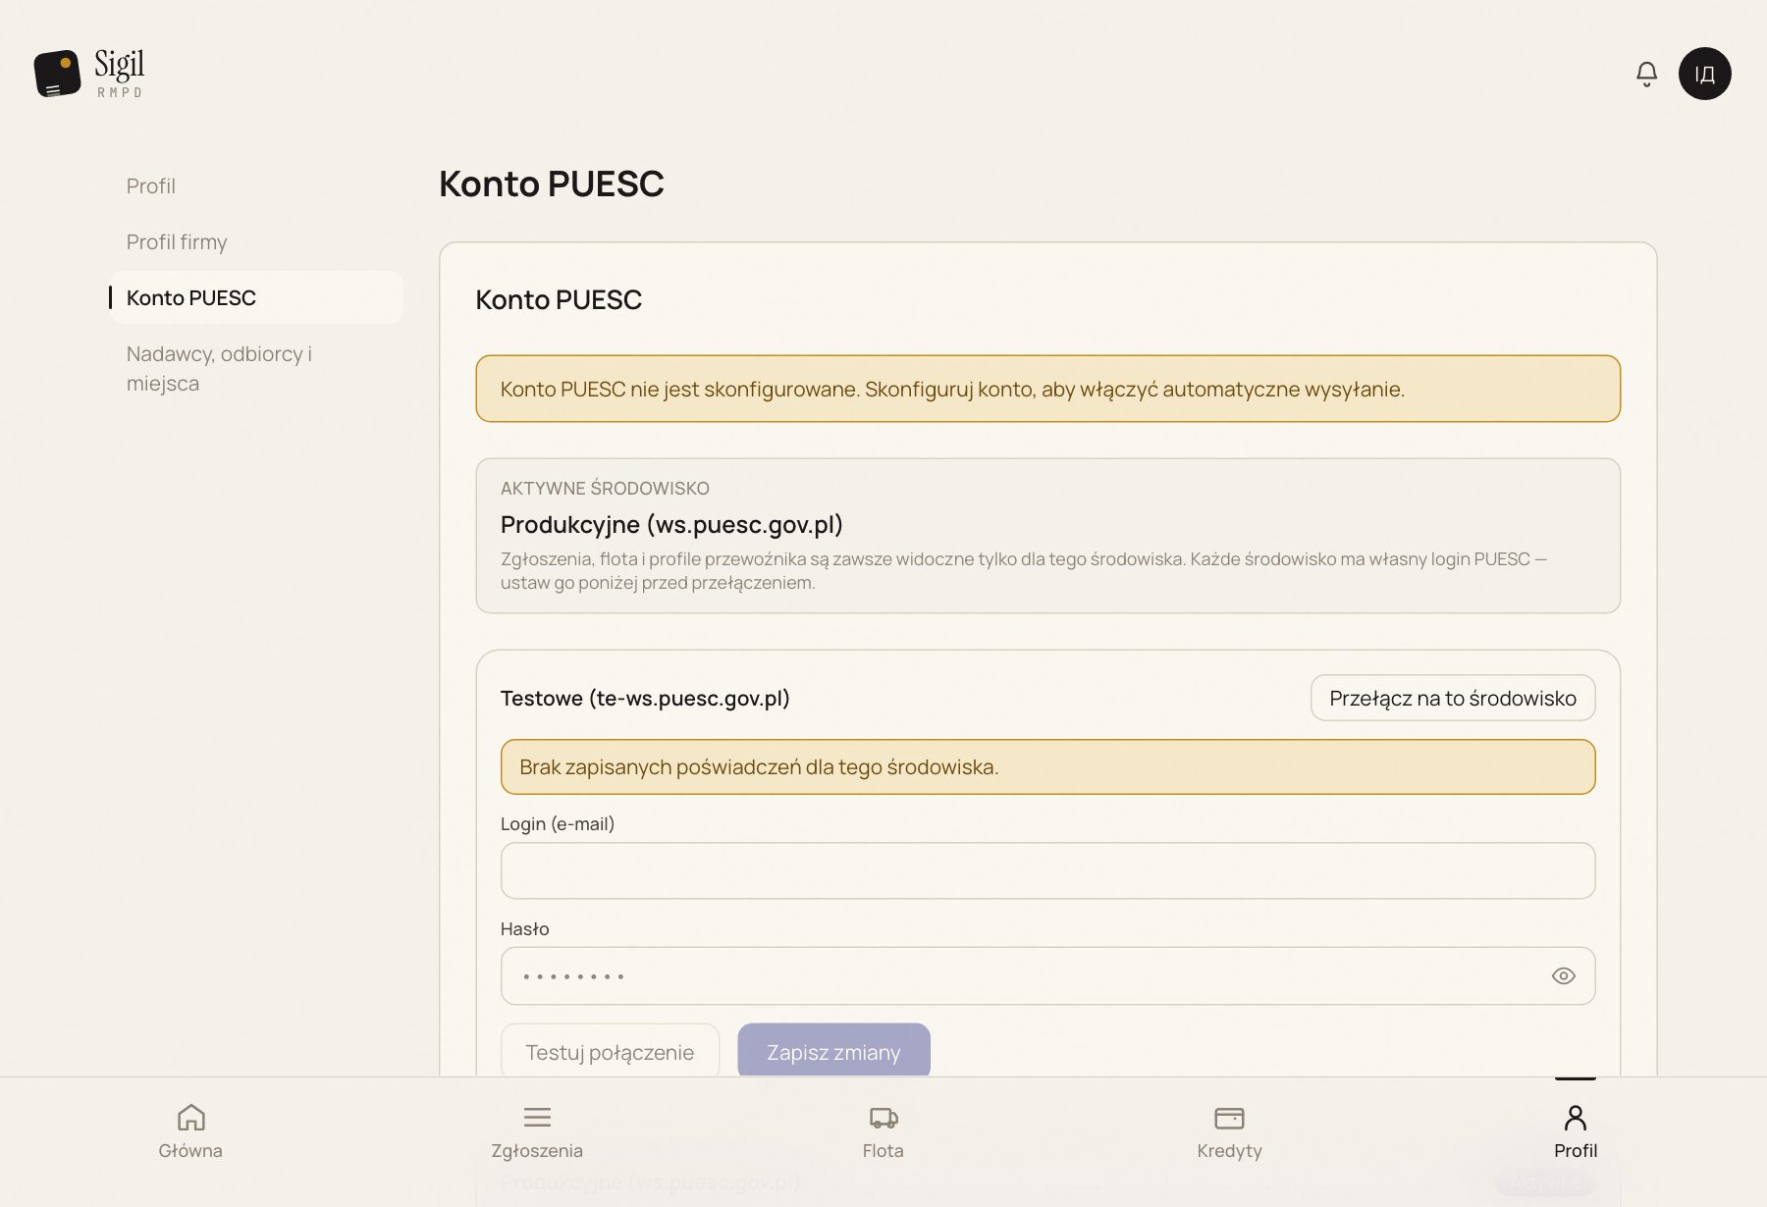Click AKTYWNE ŚRODOWISKO label
Screen dimensions: 1767x1207
click(x=605, y=488)
